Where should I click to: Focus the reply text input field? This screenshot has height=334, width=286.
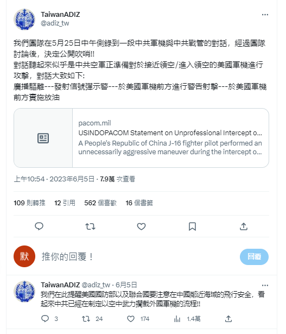coord(138,256)
